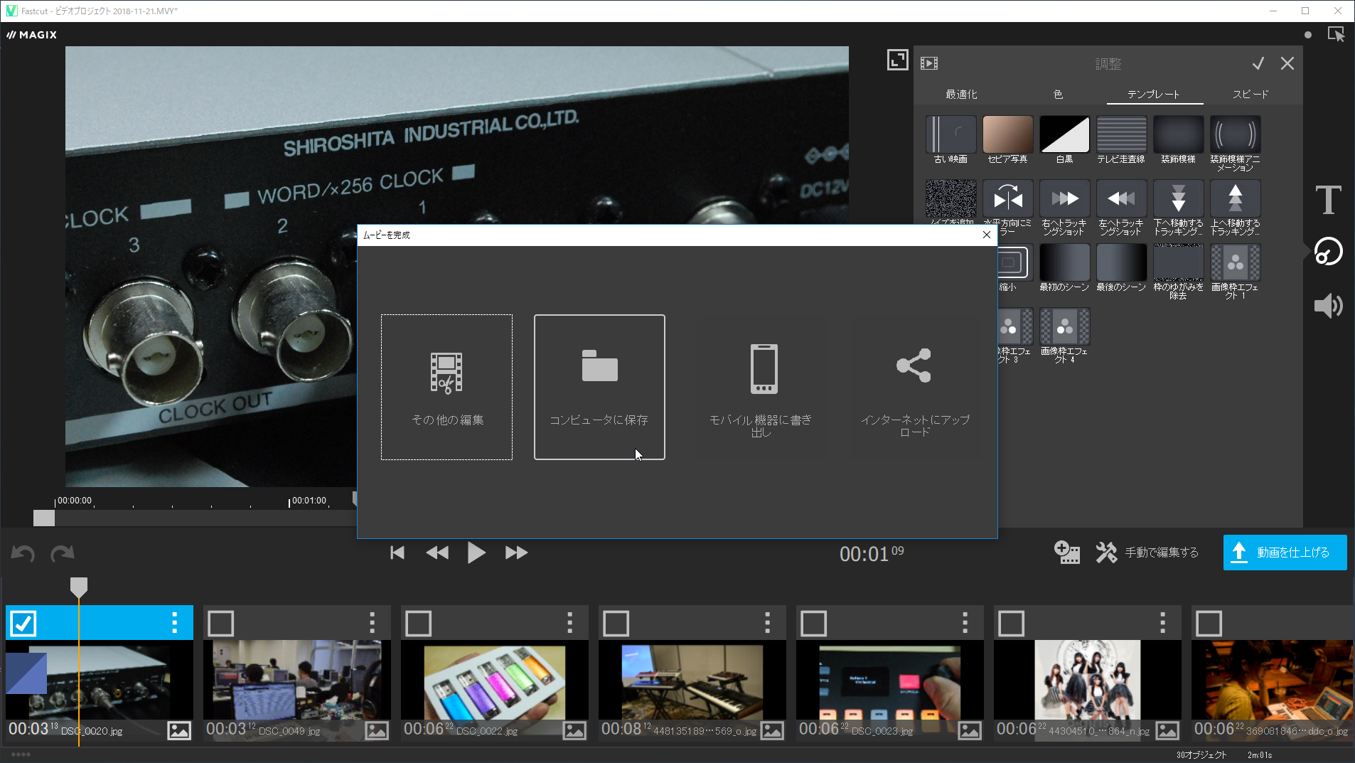Close the 調整 panel

(x=1287, y=63)
